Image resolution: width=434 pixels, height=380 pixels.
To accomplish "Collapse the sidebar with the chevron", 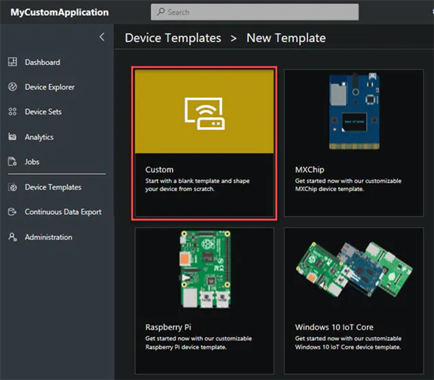I will pos(102,36).
